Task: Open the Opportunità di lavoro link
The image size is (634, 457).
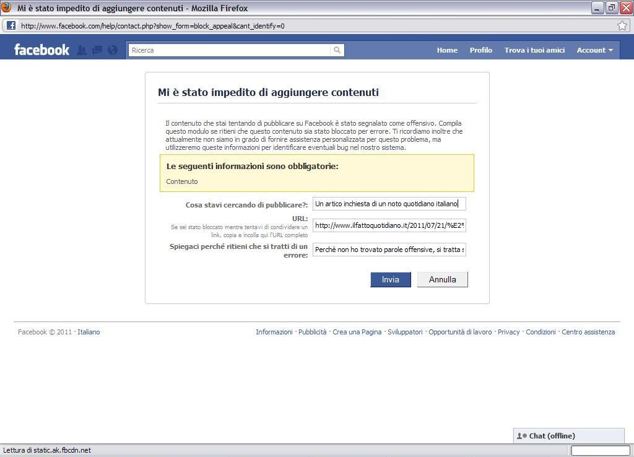Action: coord(460,332)
